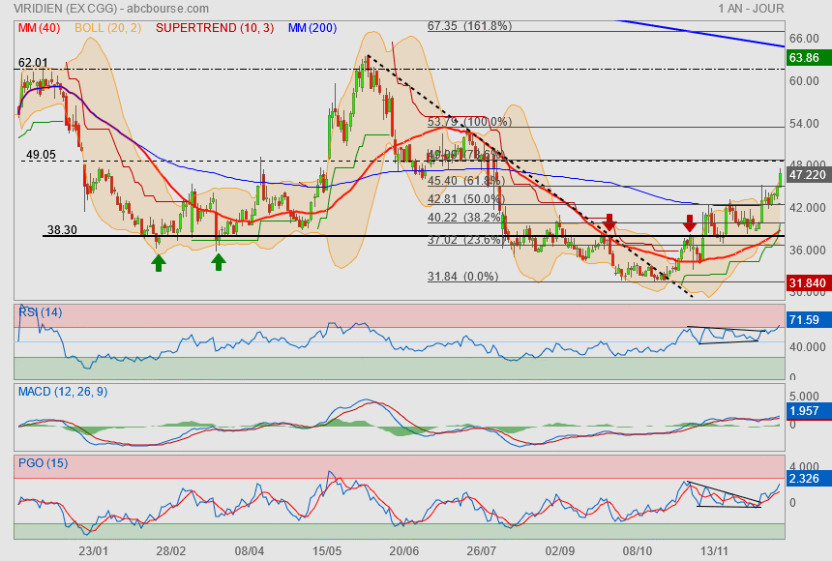Click the red 31.840 price badge
832x561 pixels.
809,282
